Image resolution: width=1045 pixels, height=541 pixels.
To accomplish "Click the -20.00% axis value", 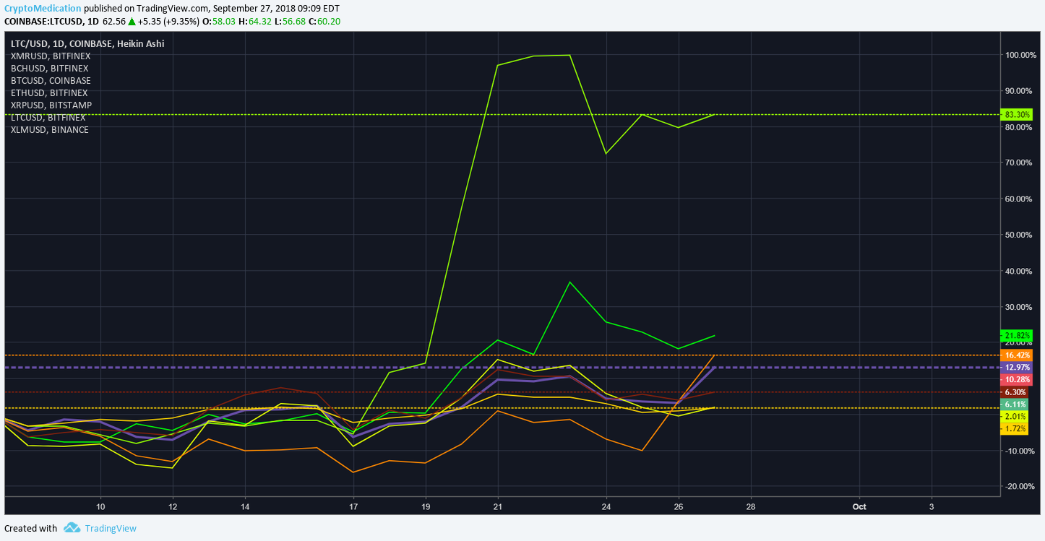I will pos(1021,486).
